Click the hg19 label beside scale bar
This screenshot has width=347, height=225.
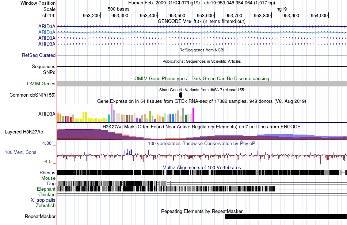(x=282, y=9)
